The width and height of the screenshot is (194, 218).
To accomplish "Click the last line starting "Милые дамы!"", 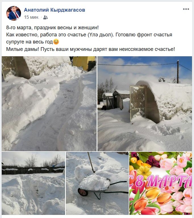I will pyautogui.click(x=91, y=49).
